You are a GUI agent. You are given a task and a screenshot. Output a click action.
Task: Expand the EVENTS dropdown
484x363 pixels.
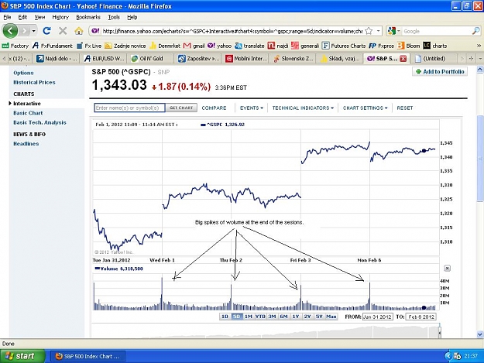tap(251, 108)
